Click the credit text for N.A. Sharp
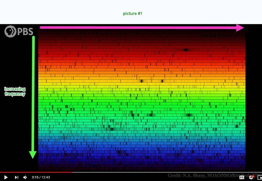Viewport: 262px width, 181px height. point(212,175)
